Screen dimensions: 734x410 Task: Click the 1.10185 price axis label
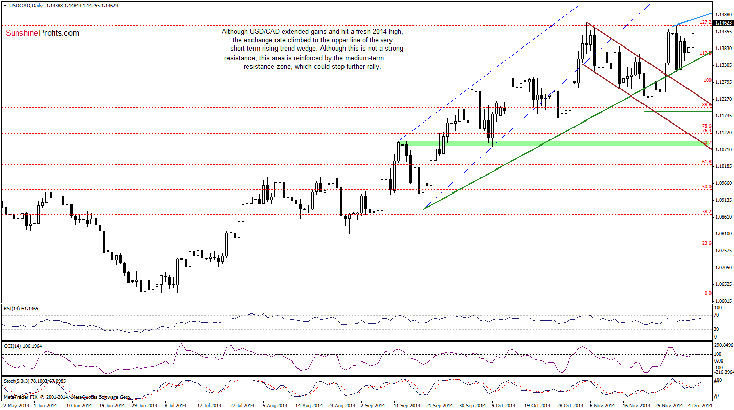(723, 166)
